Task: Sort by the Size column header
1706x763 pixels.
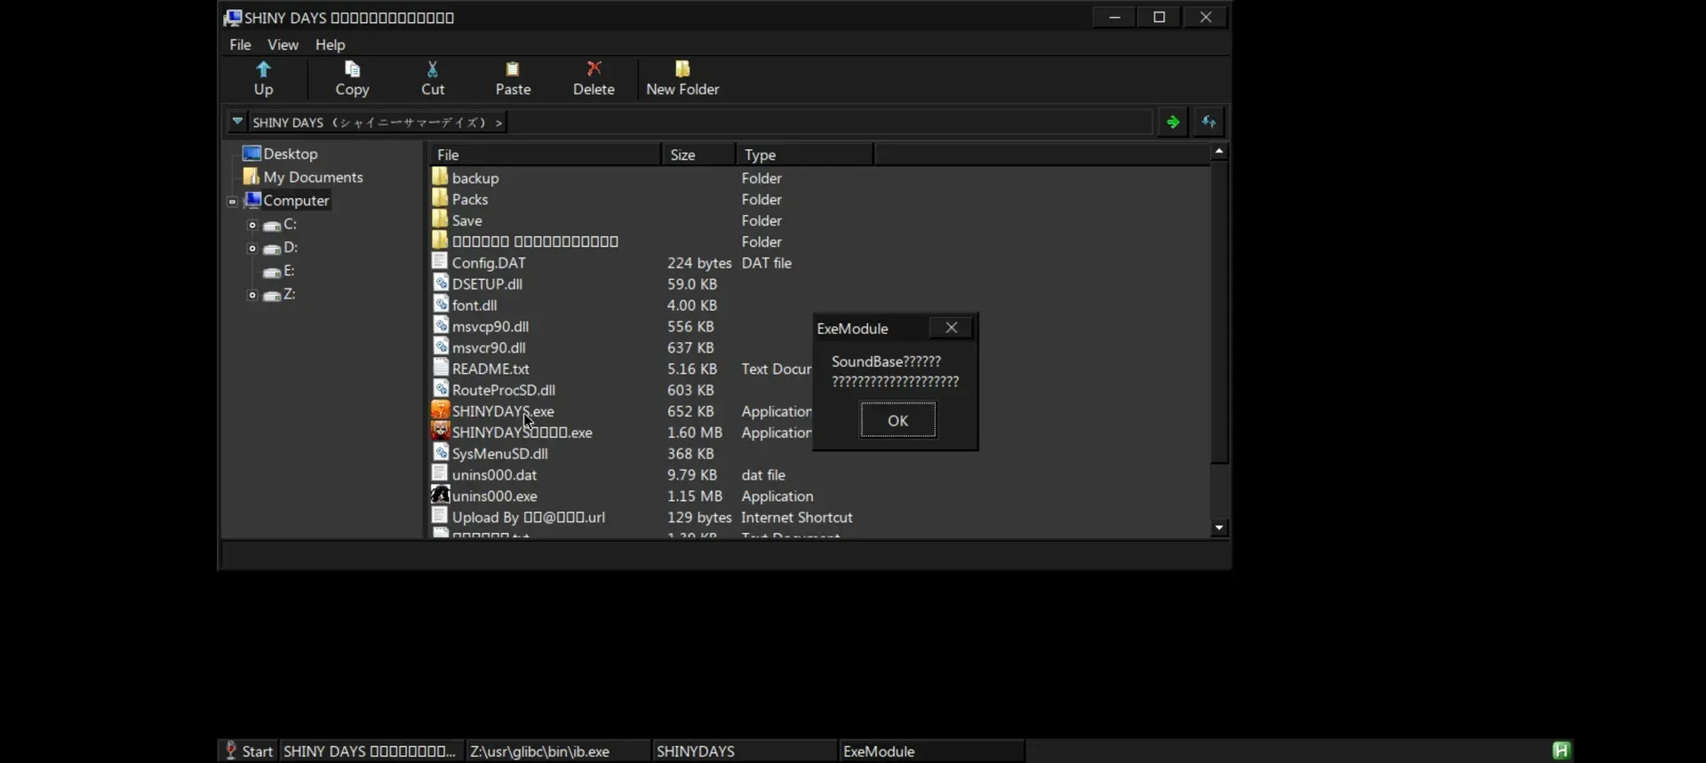Action: pos(698,155)
